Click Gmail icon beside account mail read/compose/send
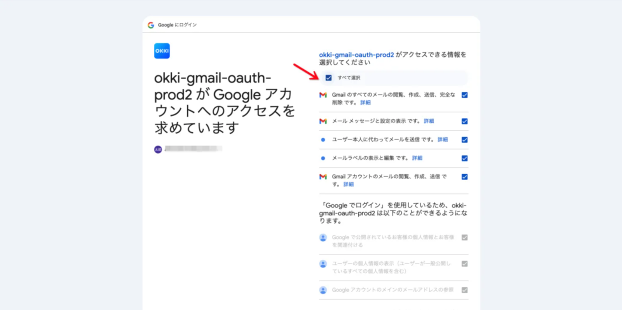Image resolution: width=622 pixels, height=310 pixels. coord(323,177)
